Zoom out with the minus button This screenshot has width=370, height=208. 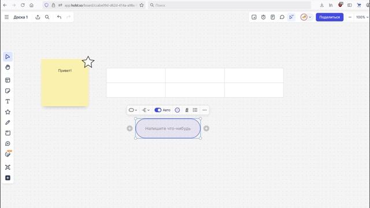coord(350,17)
